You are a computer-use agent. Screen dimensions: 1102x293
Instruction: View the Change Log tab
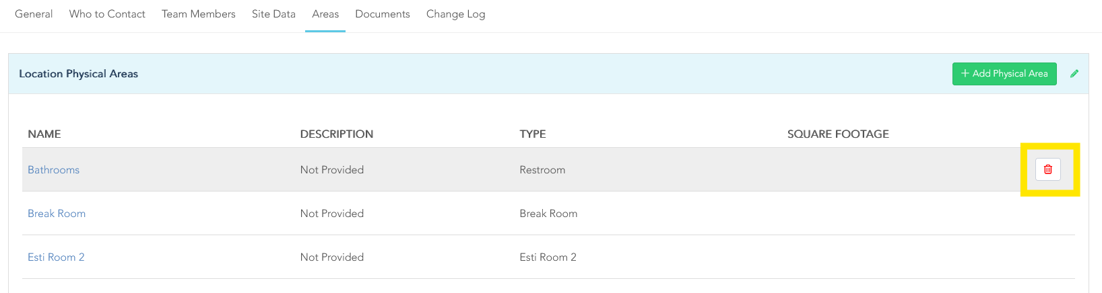(x=455, y=14)
